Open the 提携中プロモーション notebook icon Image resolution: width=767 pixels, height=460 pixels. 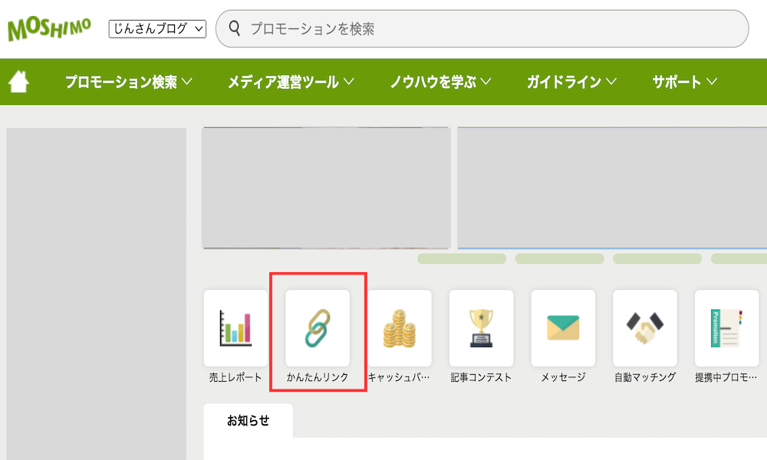pos(726,328)
